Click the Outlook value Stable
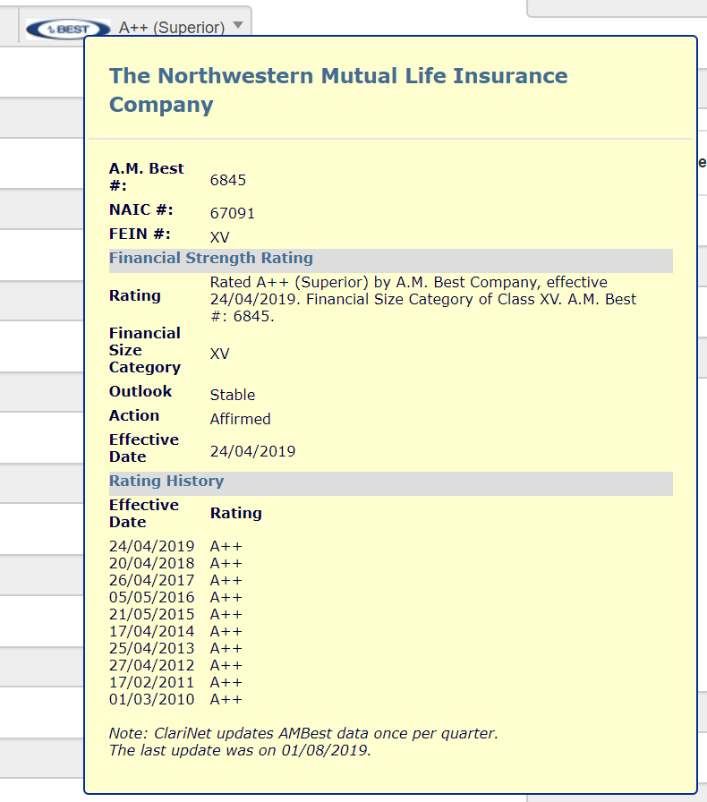The width and height of the screenshot is (707, 802). pyautogui.click(x=232, y=395)
